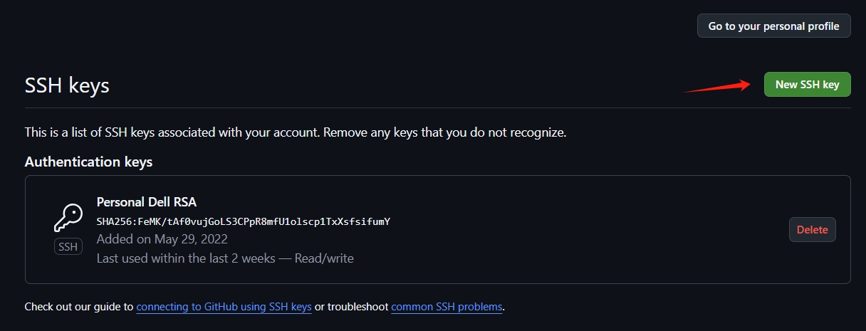The height and width of the screenshot is (331, 866).
Task: Open Go to your personal profile
Action: click(x=773, y=26)
